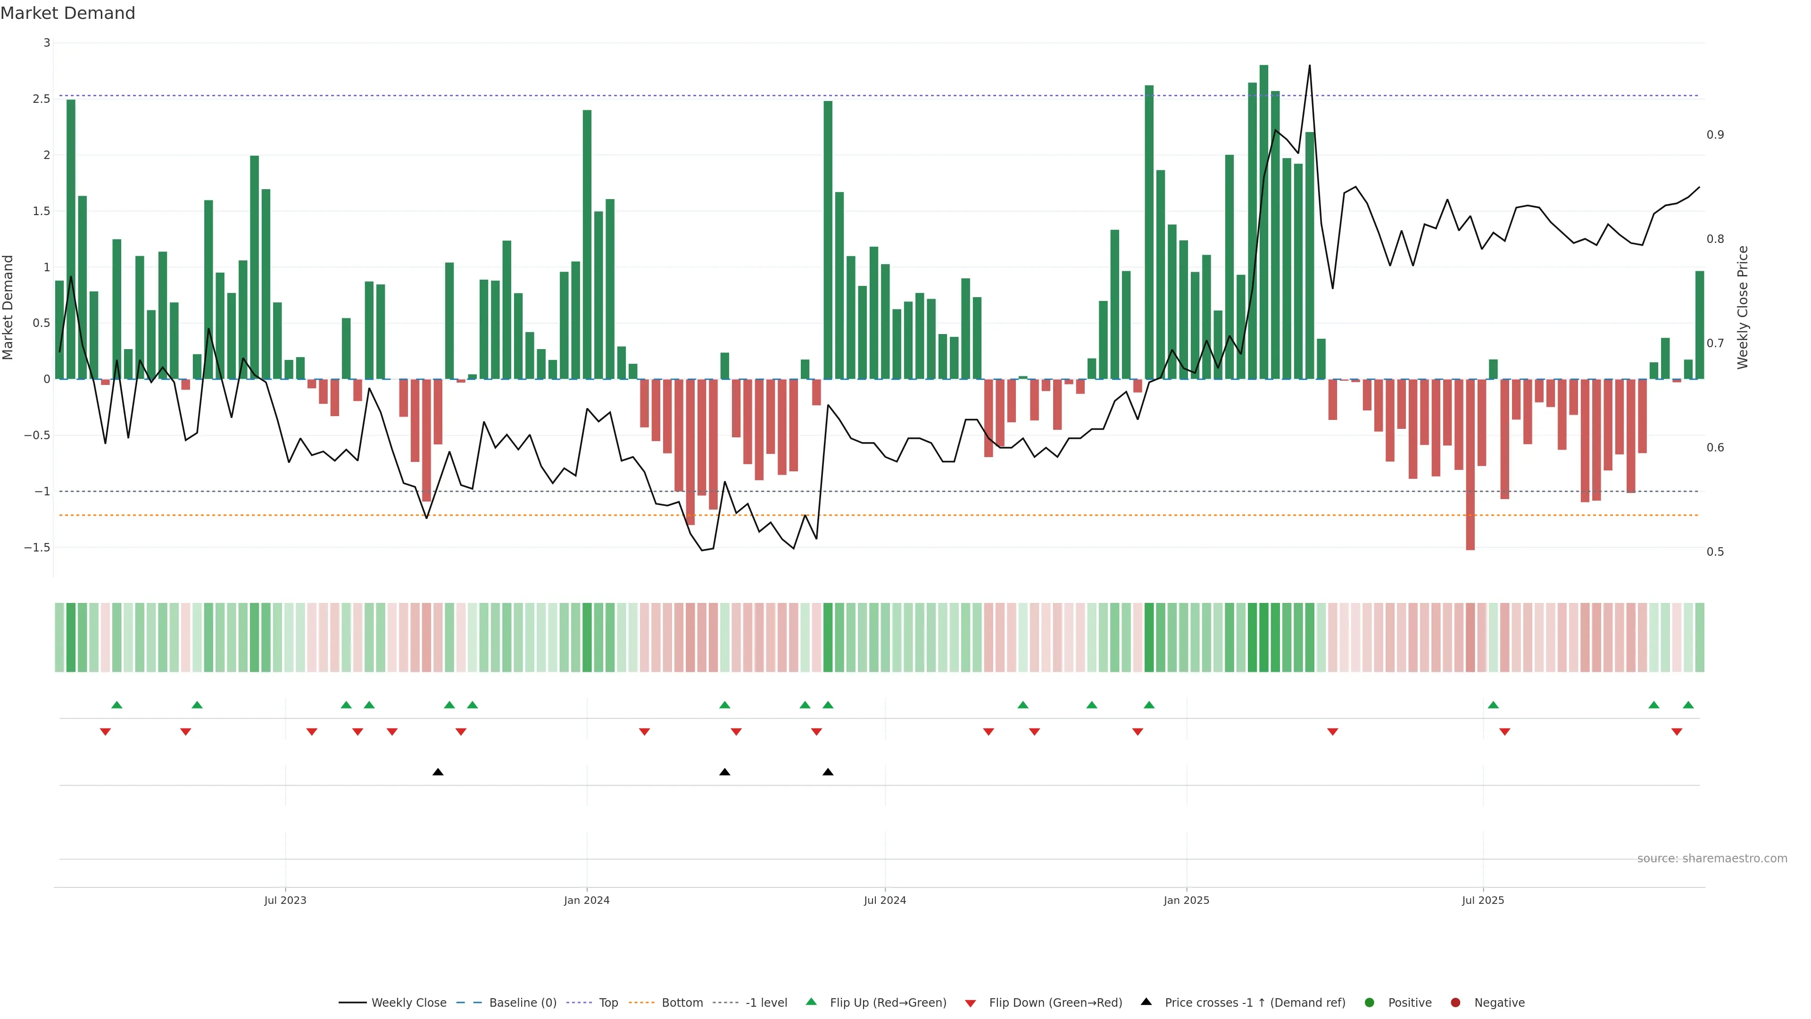Toggle the Top dotted line legend entry

tap(608, 1003)
